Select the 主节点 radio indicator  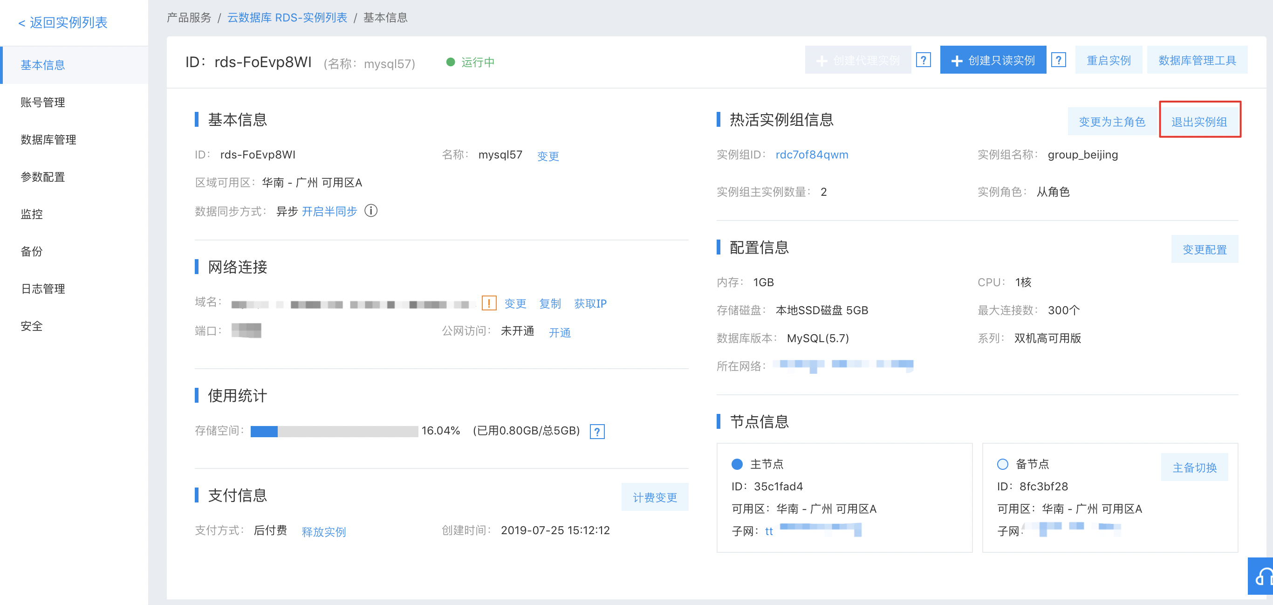tap(737, 464)
